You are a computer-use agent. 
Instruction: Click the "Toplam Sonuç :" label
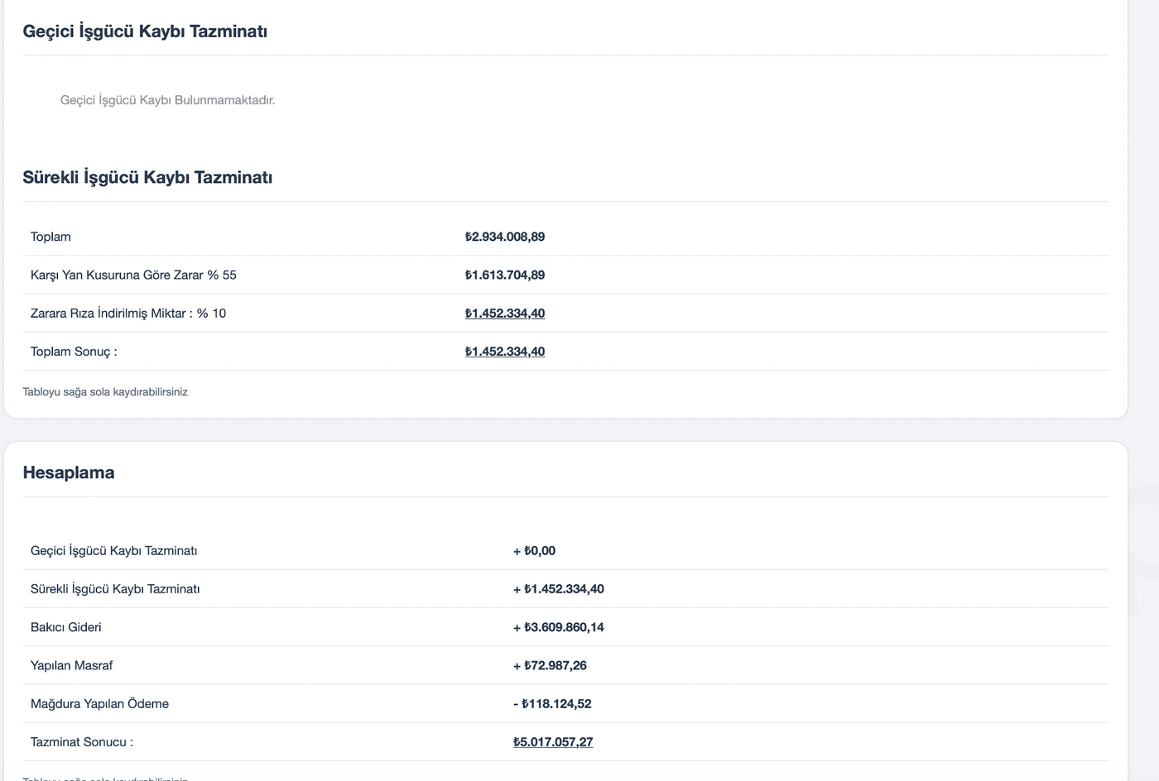click(x=74, y=352)
